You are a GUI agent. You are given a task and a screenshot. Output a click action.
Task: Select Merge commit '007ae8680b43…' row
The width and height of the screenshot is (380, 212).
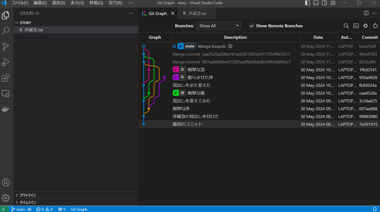tap(259, 62)
